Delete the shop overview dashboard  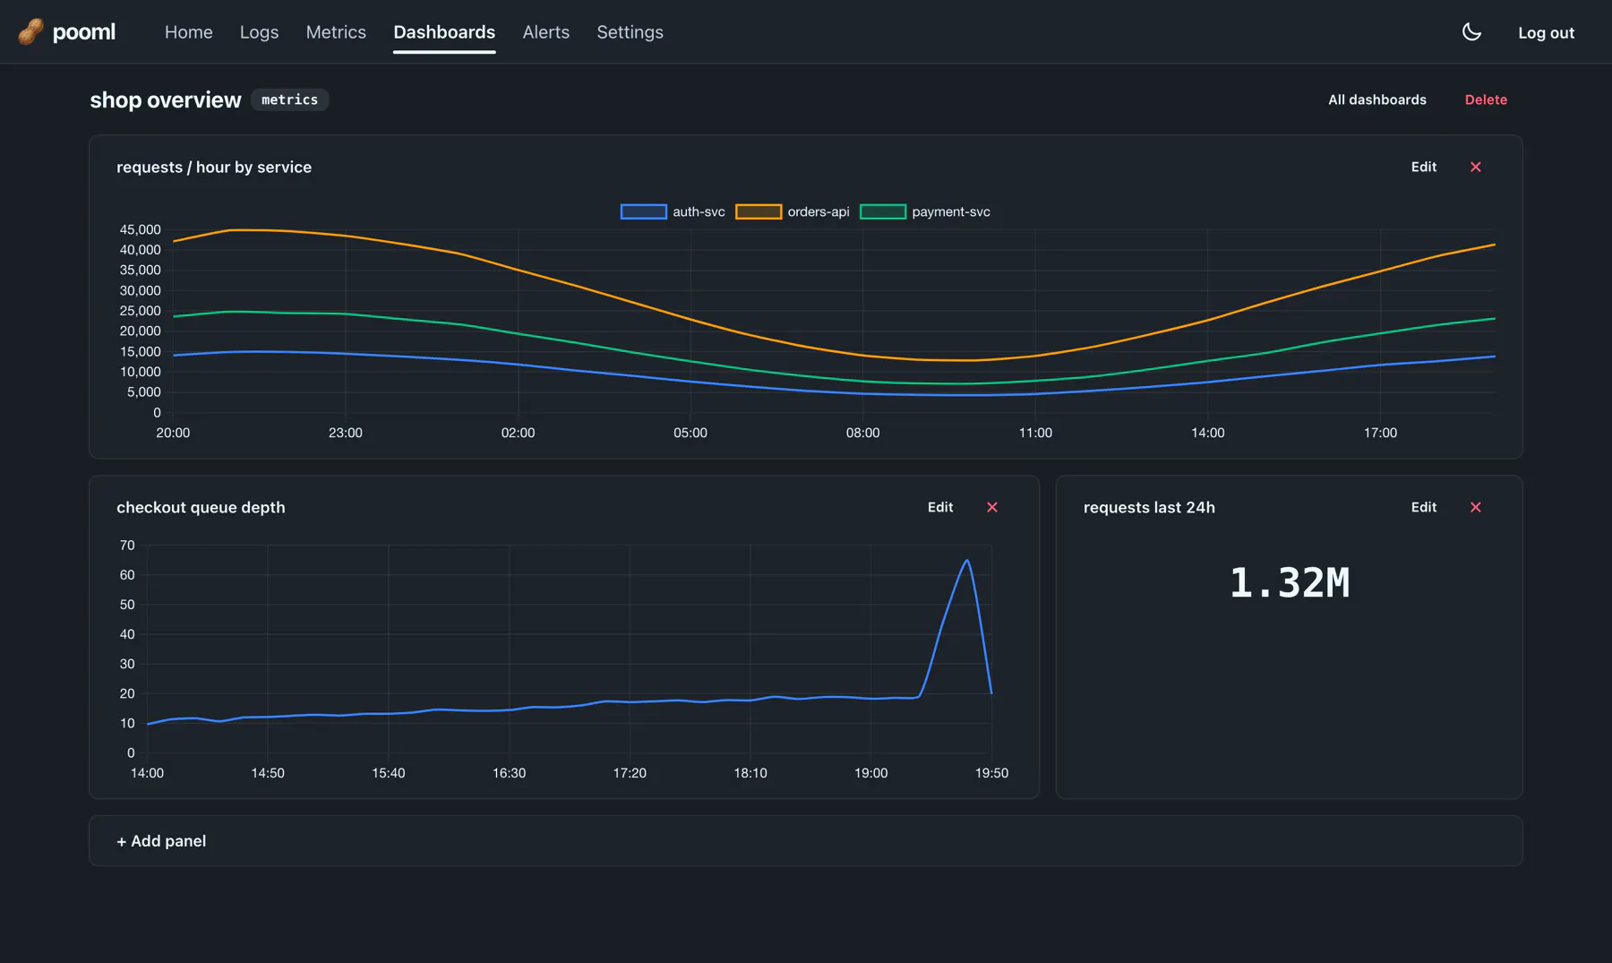click(1486, 100)
